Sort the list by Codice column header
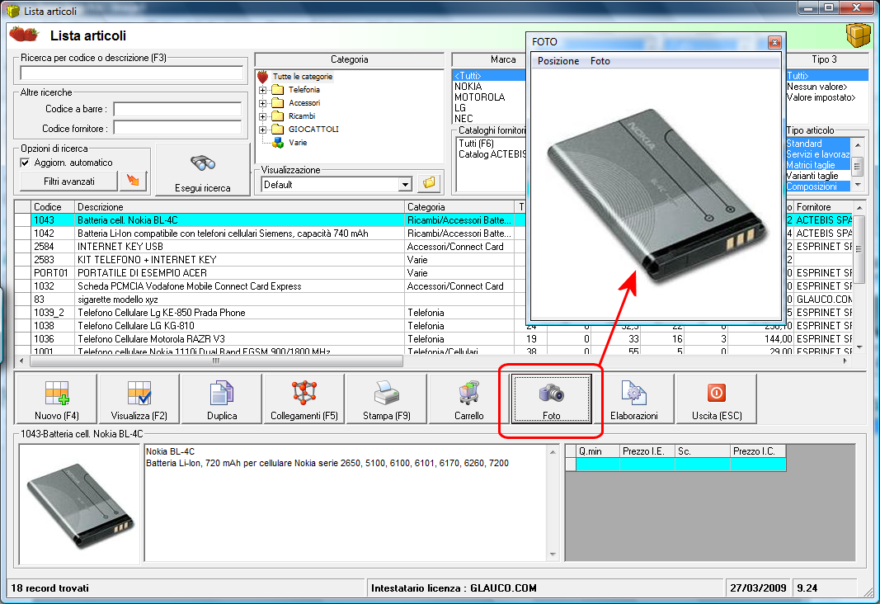Image resolution: width=880 pixels, height=604 pixels. pyautogui.click(x=53, y=206)
